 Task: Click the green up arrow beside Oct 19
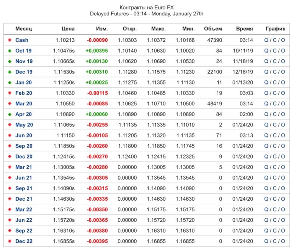coord(10,51)
